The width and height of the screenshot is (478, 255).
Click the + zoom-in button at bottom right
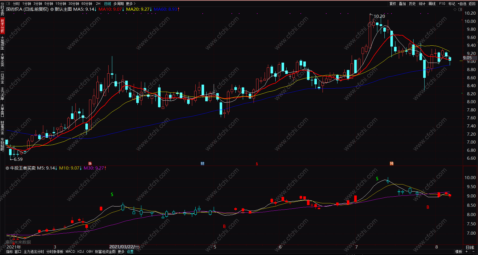coord(467,252)
